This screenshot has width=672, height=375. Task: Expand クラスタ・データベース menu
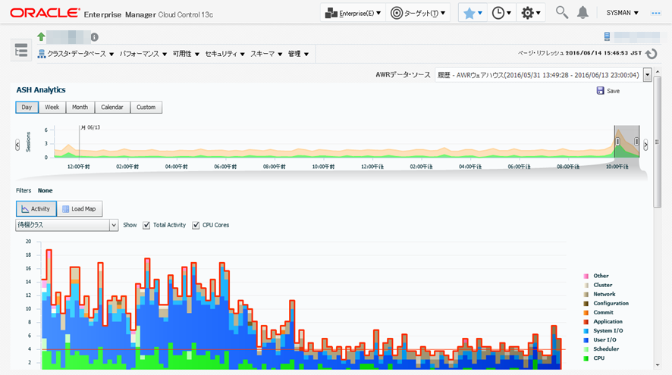[x=80, y=54]
